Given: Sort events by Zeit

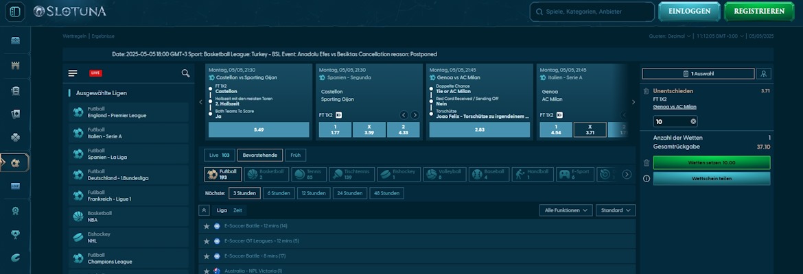Looking at the screenshot, I should coord(237,210).
